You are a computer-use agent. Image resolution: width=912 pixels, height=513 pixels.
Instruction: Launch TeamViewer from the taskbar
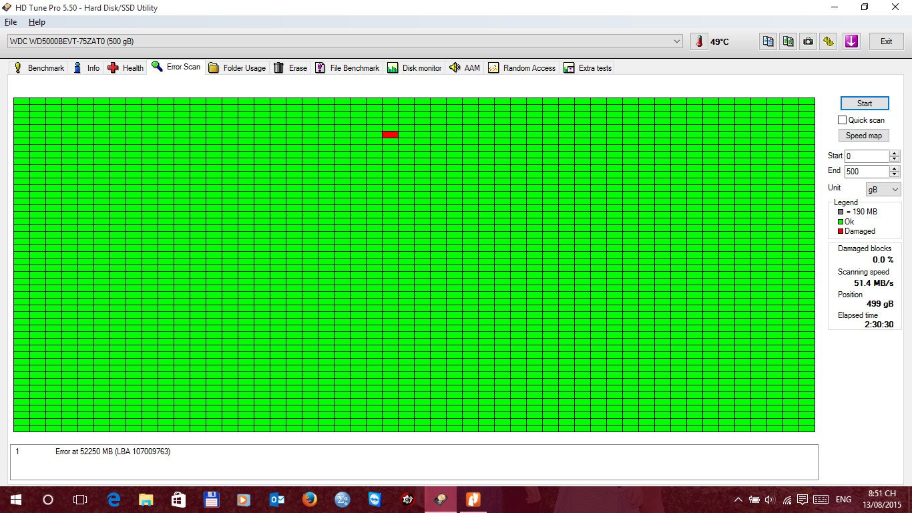tap(375, 499)
